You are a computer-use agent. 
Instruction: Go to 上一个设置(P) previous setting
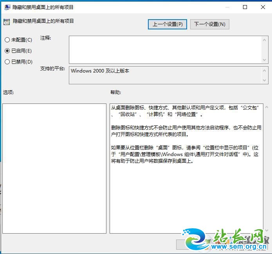168,24
